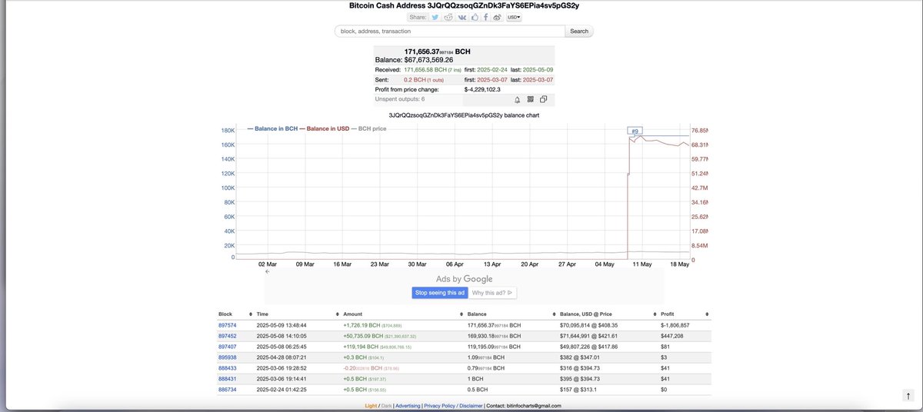Open the Advertising link
The width and height of the screenshot is (923, 412).
(x=408, y=405)
